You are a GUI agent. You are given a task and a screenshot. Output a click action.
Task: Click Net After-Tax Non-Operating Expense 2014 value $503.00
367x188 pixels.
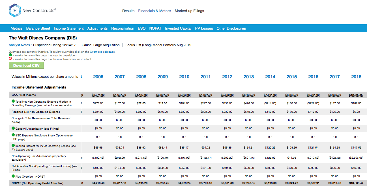[x=270, y=168]
